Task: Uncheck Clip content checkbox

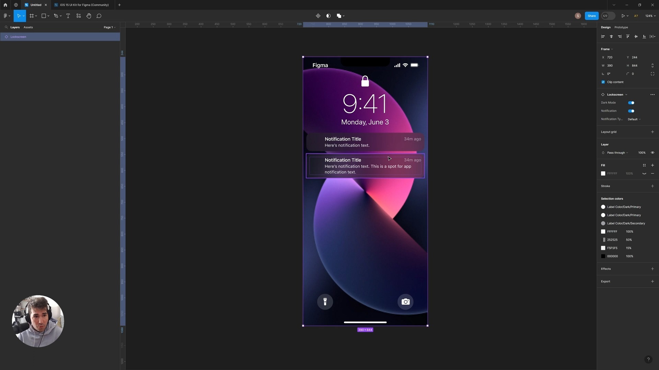Action: (603, 82)
